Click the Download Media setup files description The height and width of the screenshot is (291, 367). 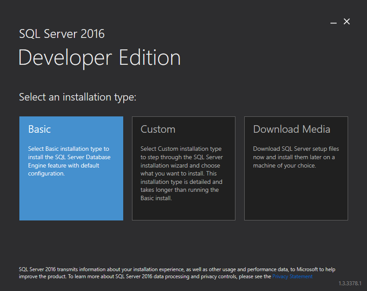pos(296,157)
